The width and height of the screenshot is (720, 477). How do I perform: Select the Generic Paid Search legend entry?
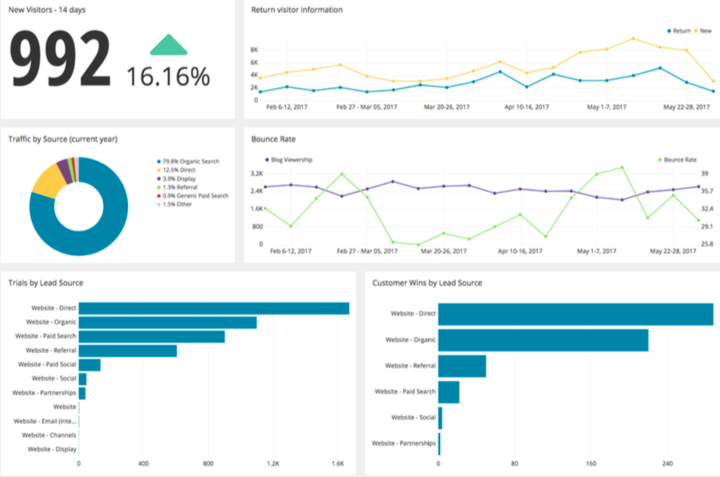coord(195,196)
